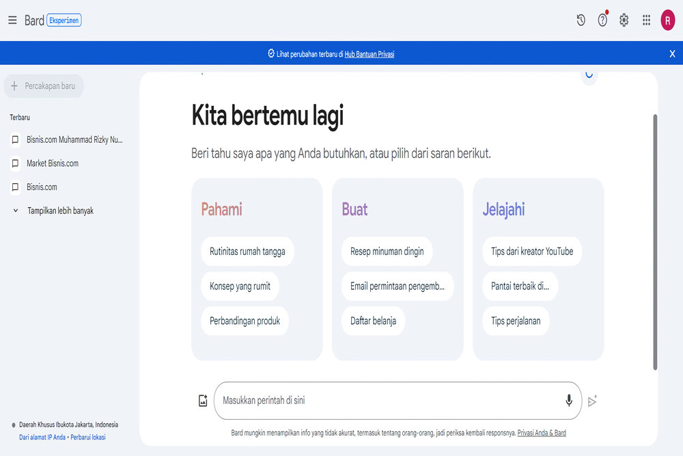Open the account avatar R
Image resolution: width=683 pixels, height=456 pixels.
(x=668, y=20)
